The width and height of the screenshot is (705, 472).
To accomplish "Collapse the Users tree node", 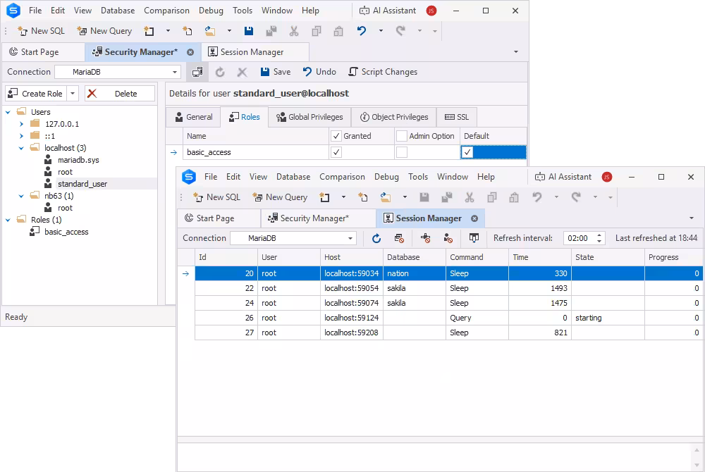I will [x=8, y=112].
